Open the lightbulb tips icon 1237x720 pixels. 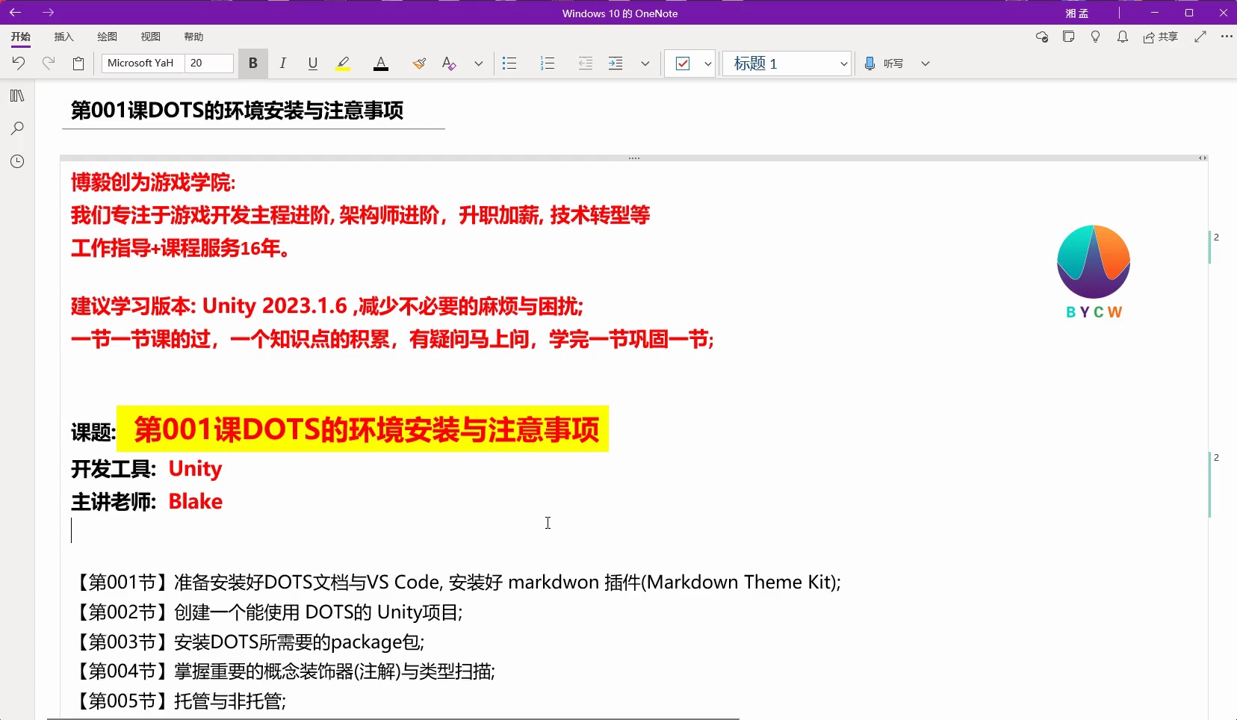point(1096,37)
